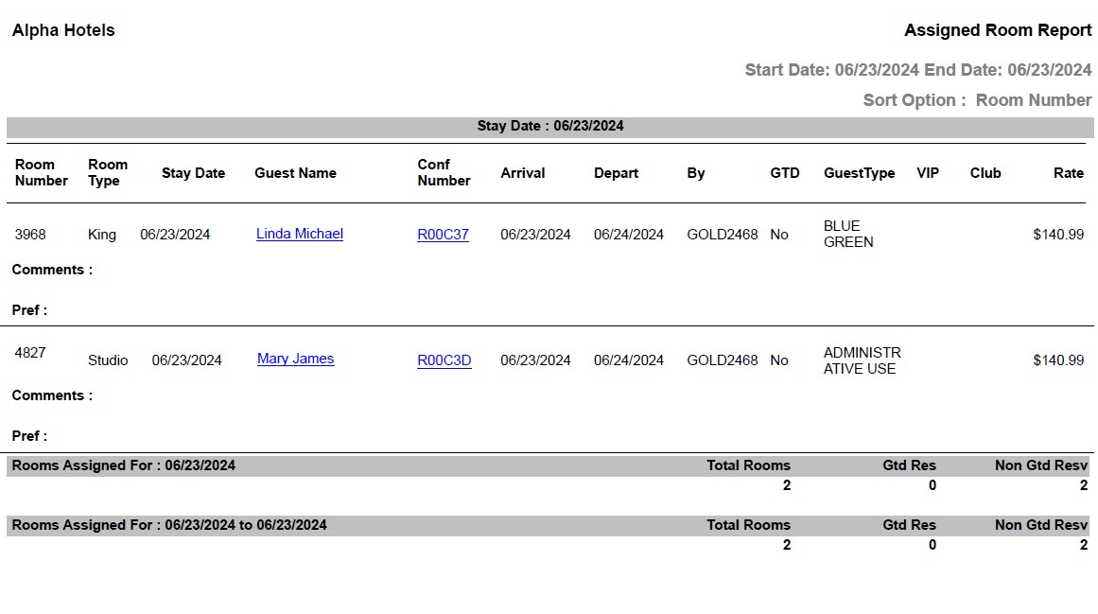Click the BLUE GREEN guest type
The image size is (1098, 614).
tap(848, 234)
